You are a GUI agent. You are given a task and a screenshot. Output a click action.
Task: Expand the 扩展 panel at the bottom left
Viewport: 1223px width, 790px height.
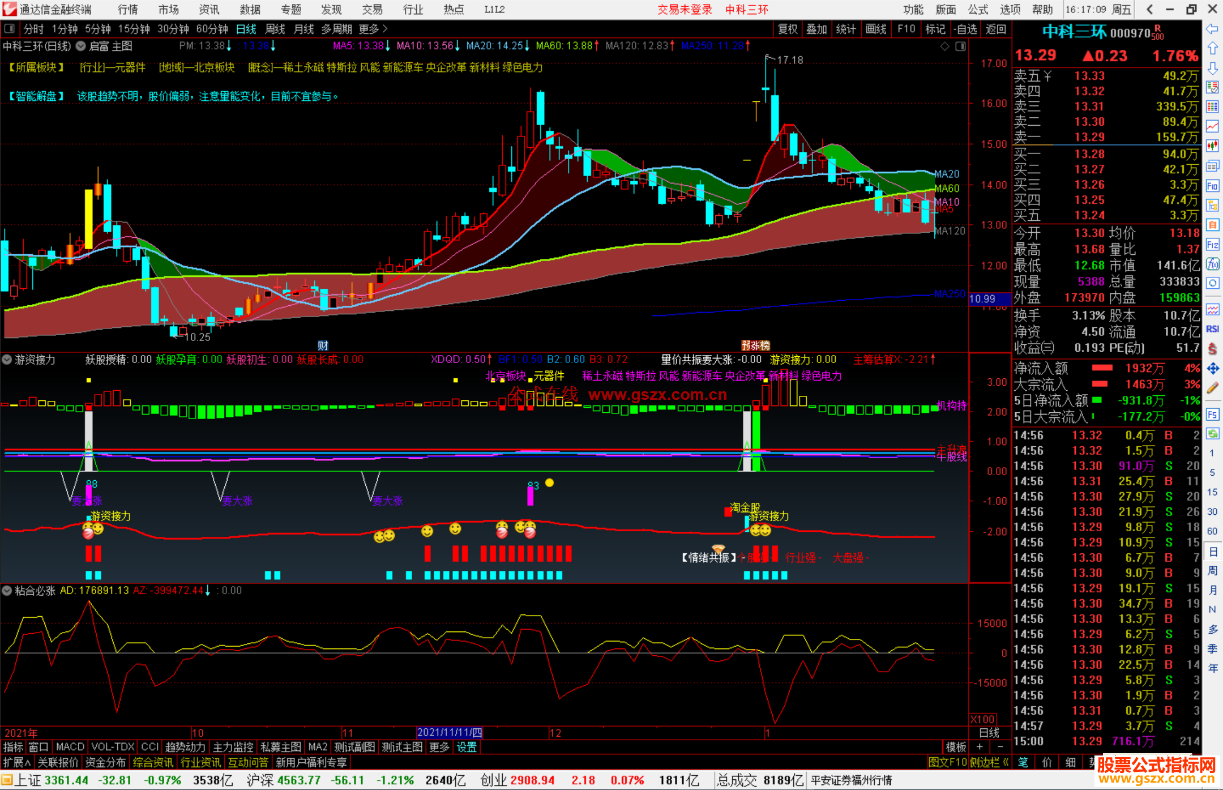(17, 762)
